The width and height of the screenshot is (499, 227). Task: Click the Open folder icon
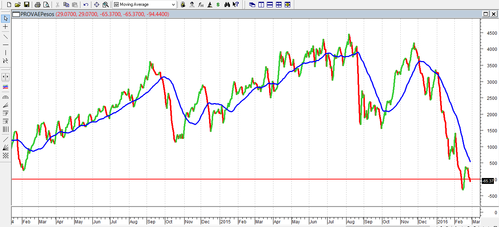coord(18,5)
